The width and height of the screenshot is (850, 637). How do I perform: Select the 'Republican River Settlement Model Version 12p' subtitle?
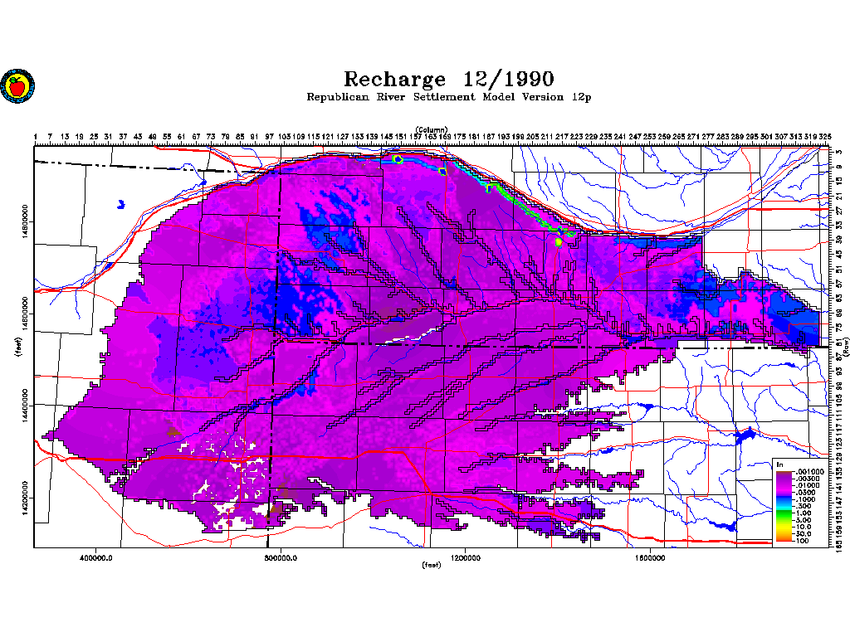(x=449, y=97)
